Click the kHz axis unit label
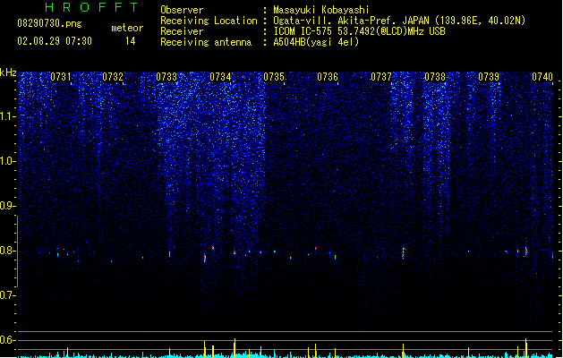The image size is (563, 358). tap(8, 72)
